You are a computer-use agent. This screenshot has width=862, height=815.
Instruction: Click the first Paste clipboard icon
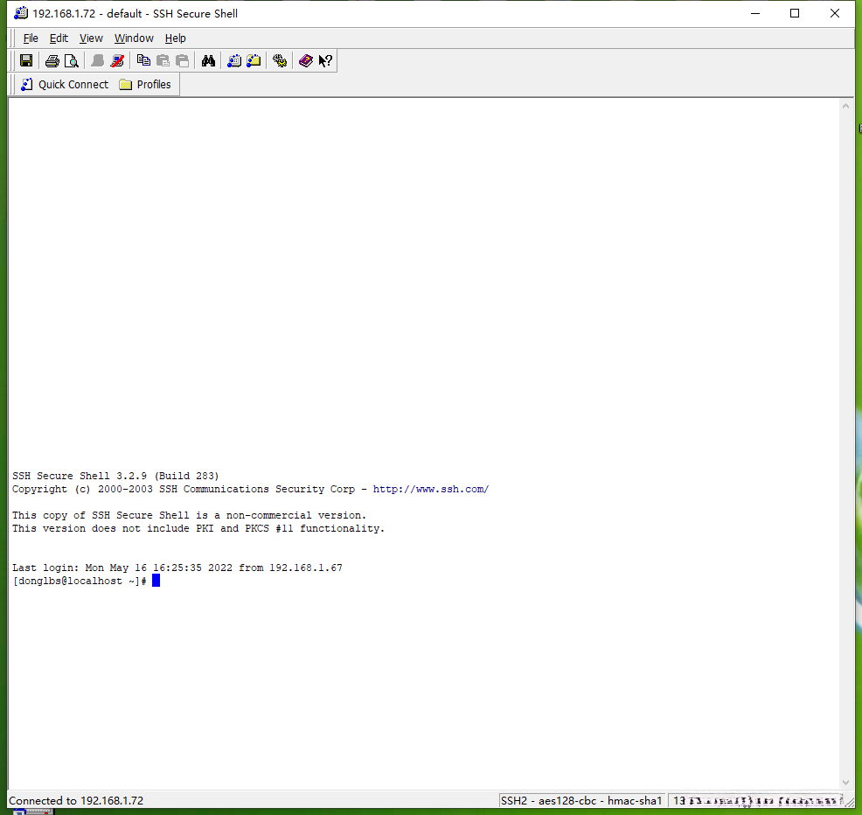coord(163,60)
